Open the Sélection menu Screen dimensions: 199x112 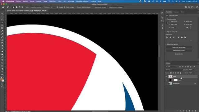[53, 1]
